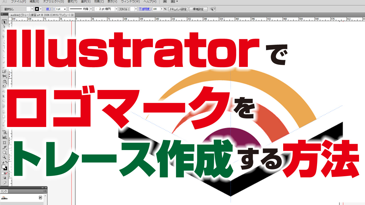Open the ヘルプ(H) menu
The image size is (365, 205).
pos(150,1)
